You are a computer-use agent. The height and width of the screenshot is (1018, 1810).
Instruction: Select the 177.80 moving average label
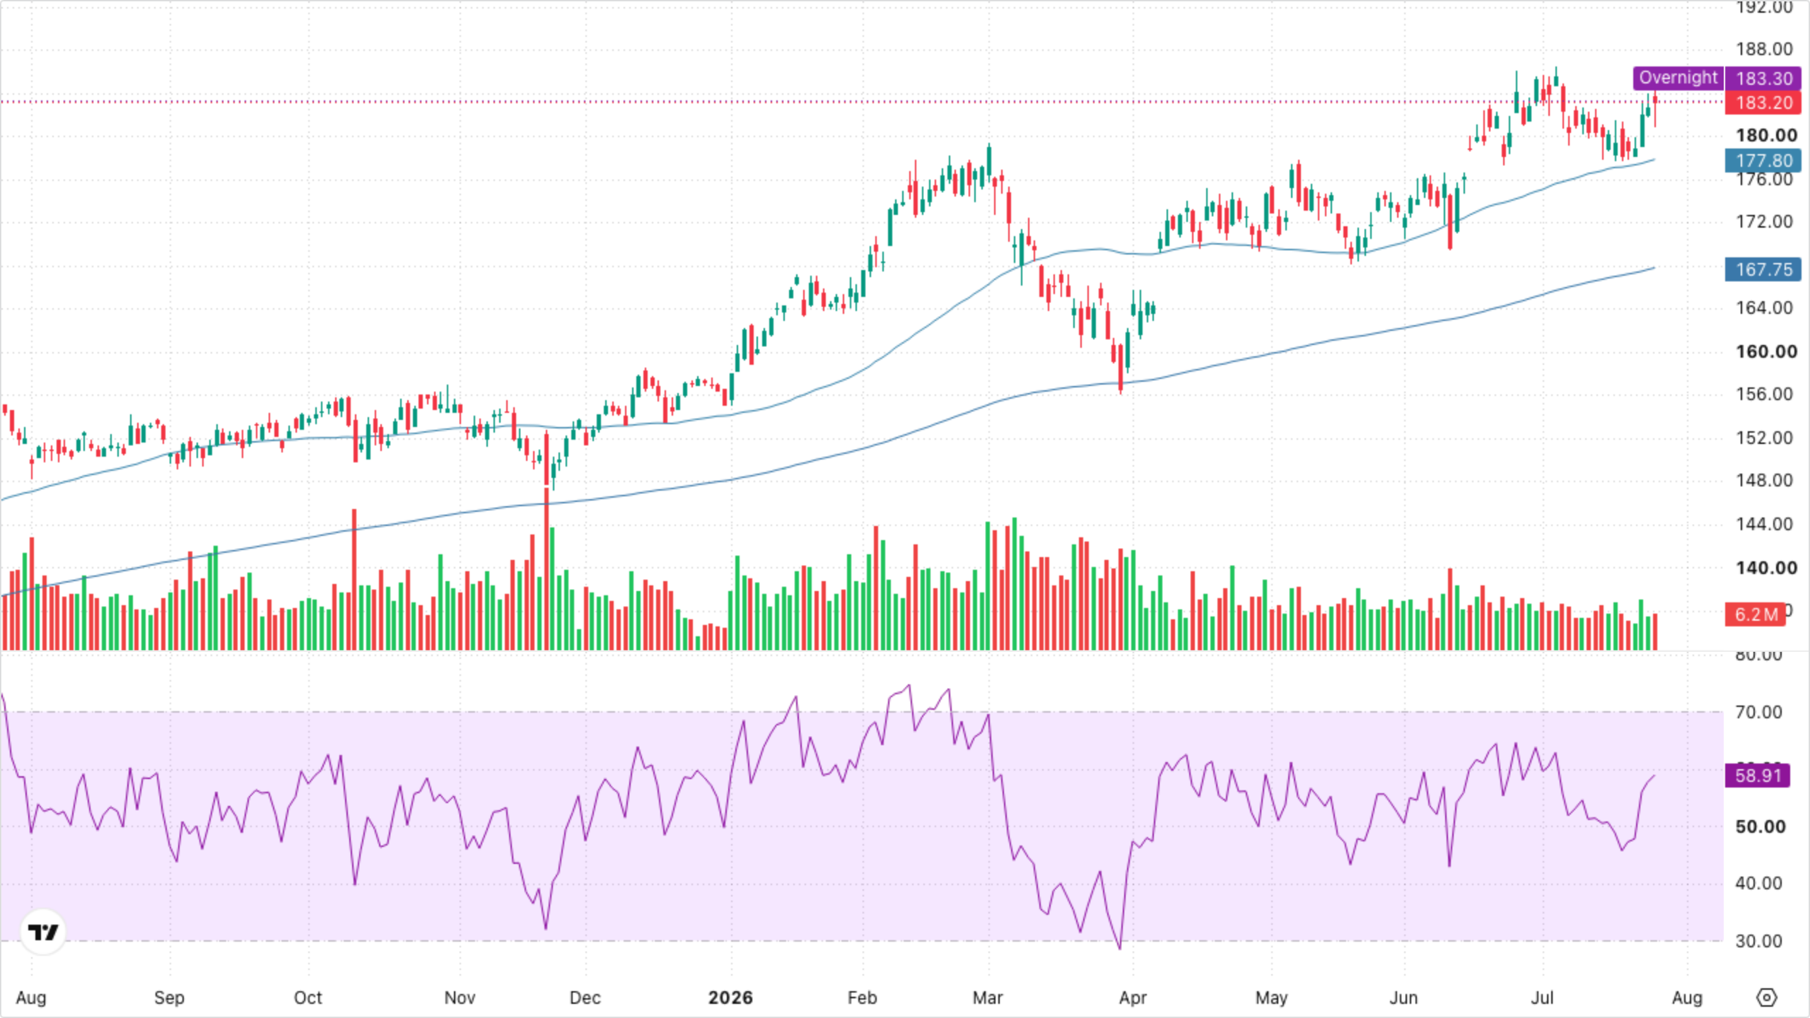[1764, 160]
